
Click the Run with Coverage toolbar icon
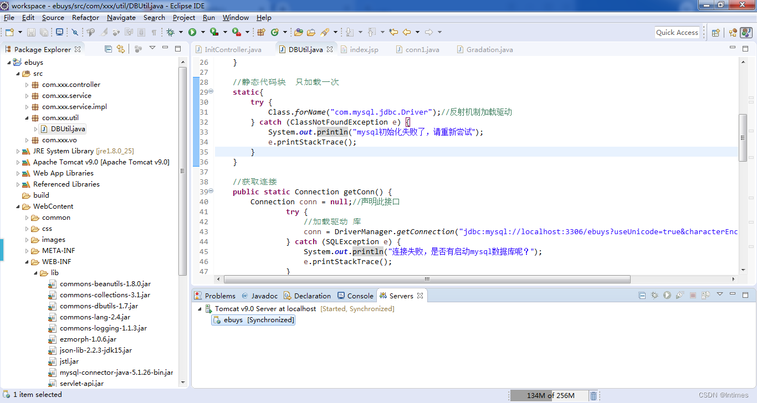214,32
